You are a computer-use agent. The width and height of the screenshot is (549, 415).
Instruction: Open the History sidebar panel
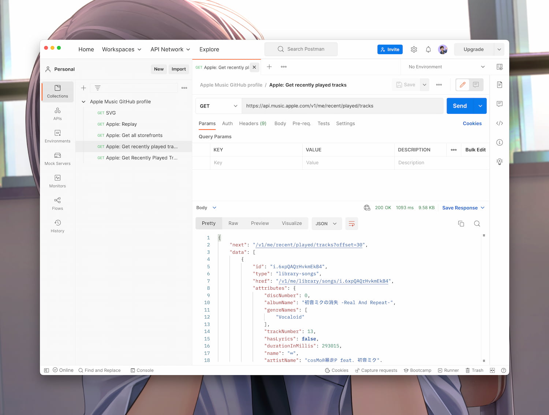tap(57, 226)
